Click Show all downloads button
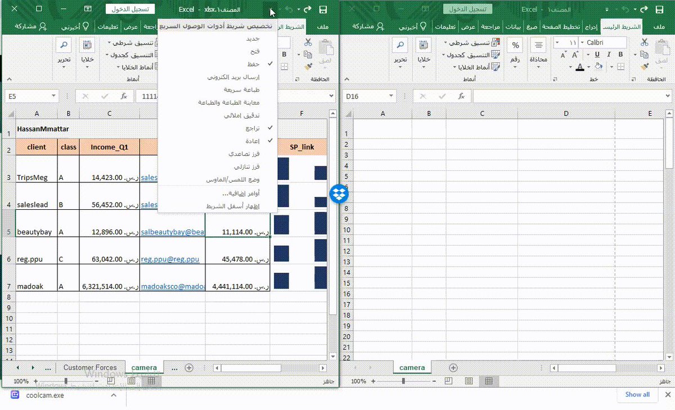Image resolution: width=675 pixels, height=410 pixels. coord(637,394)
